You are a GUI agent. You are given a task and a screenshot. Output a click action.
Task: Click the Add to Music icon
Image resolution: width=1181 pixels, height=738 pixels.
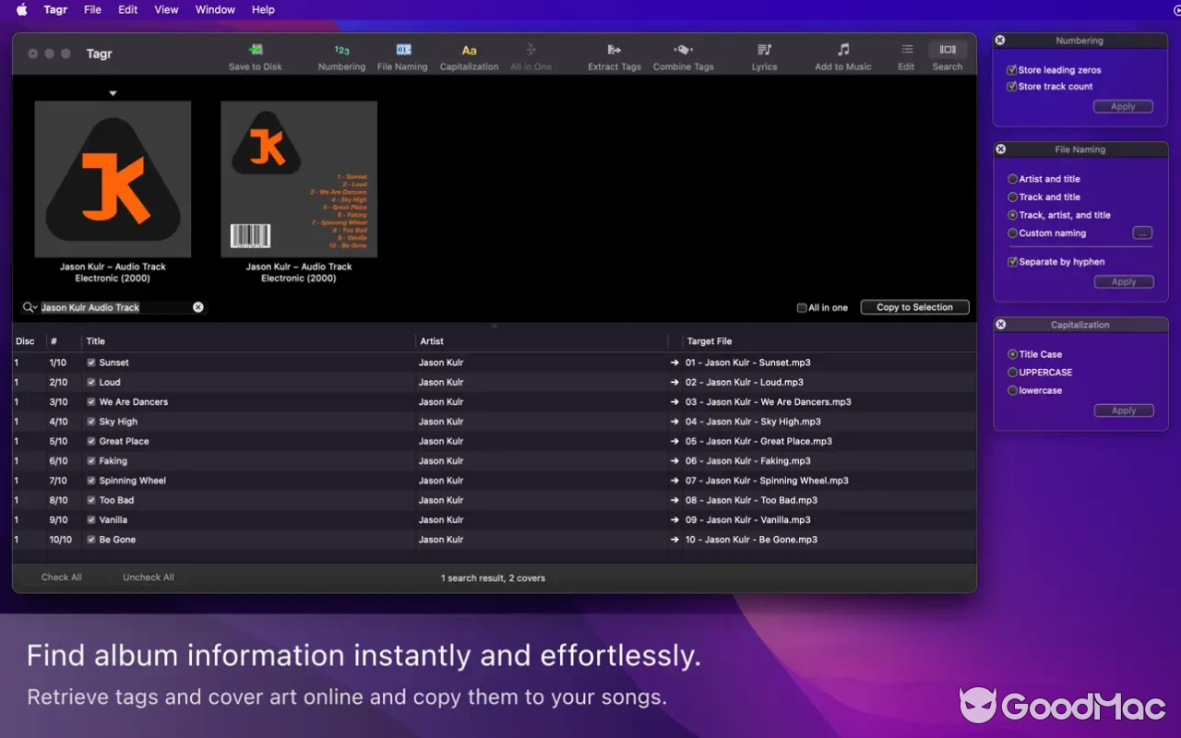click(842, 51)
